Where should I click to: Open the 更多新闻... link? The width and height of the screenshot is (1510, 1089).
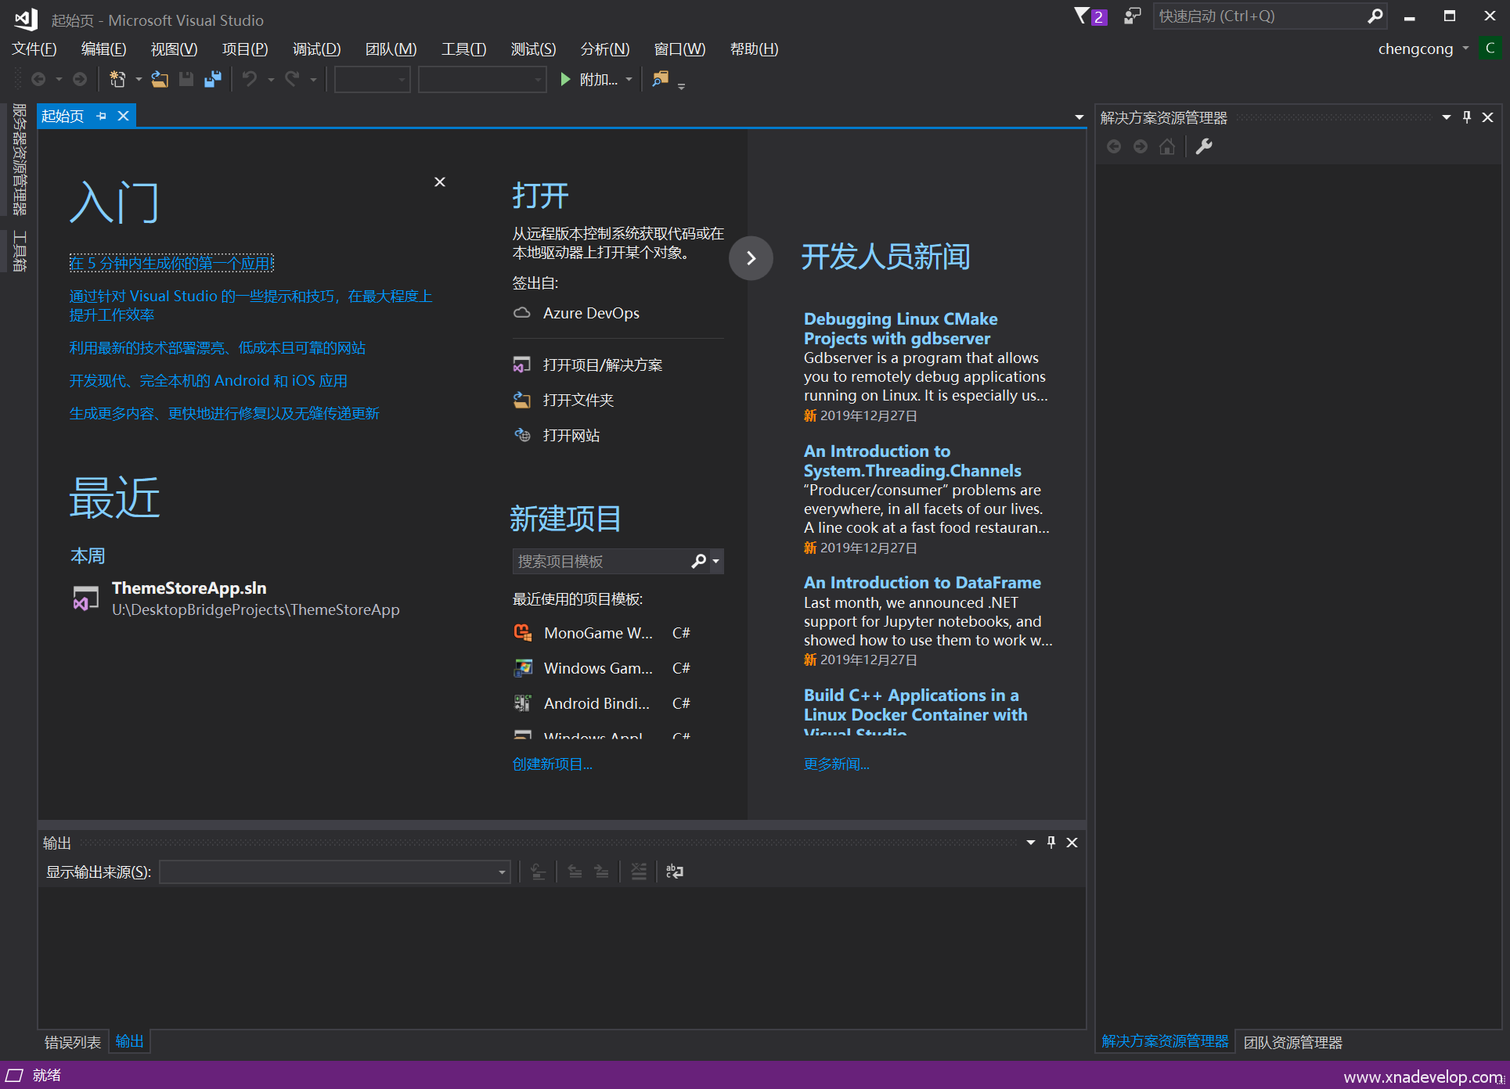point(836,764)
